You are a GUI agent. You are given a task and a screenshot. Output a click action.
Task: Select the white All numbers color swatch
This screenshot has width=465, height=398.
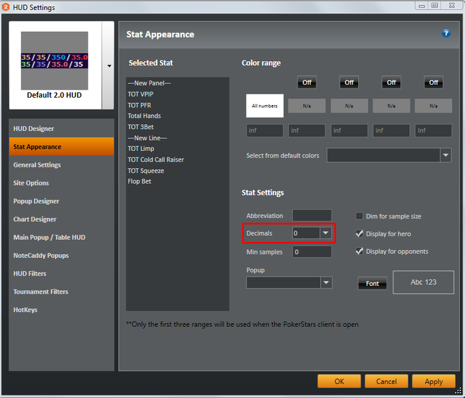pos(264,106)
